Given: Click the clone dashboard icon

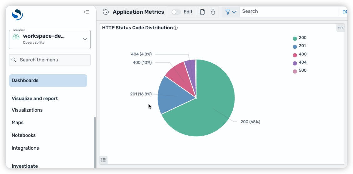Looking at the screenshot, I should (202, 12).
